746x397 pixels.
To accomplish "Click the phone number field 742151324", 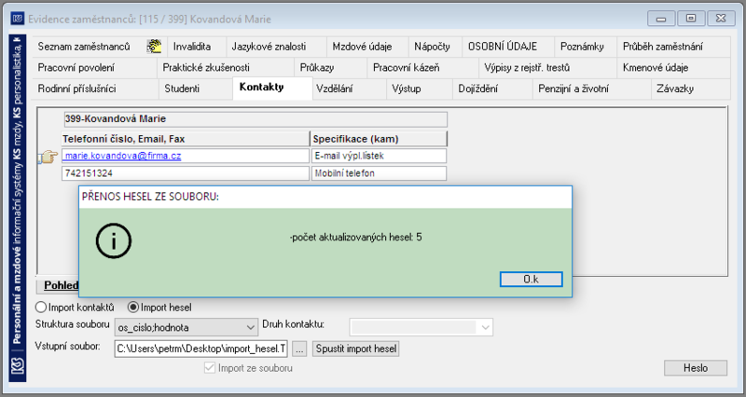I will coord(186,173).
